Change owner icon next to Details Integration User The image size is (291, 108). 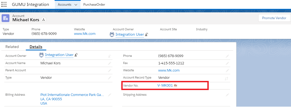pyautogui.click(x=76, y=55)
